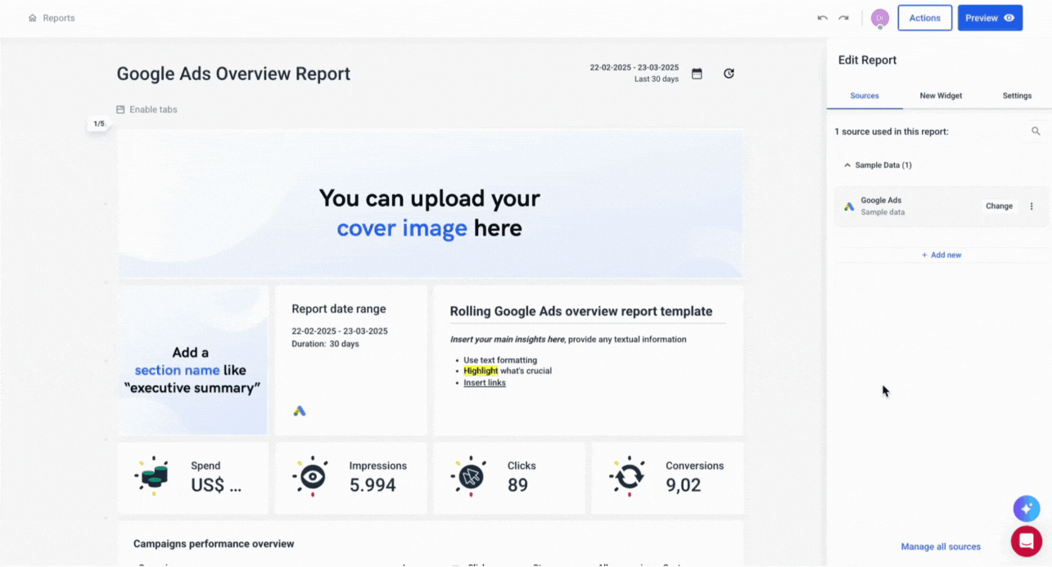The height and width of the screenshot is (567, 1052).
Task: Click the refresh data icon
Action: [729, 74]
